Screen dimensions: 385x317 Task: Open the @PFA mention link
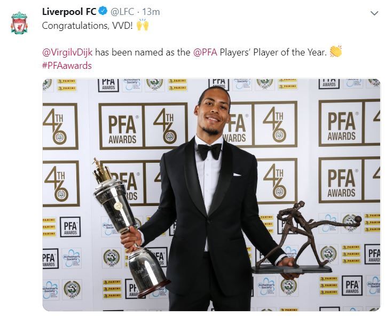coord(205,52)
